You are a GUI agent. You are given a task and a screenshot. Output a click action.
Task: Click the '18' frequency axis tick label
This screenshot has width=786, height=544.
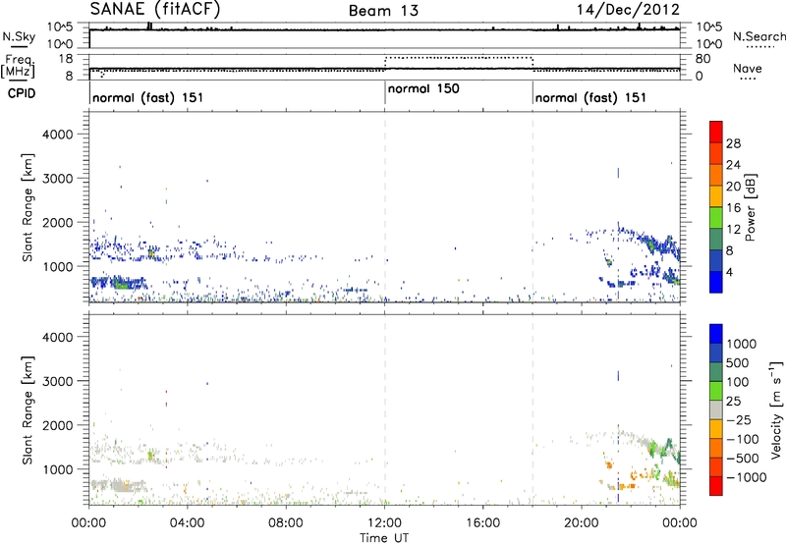tap(65, 59)
